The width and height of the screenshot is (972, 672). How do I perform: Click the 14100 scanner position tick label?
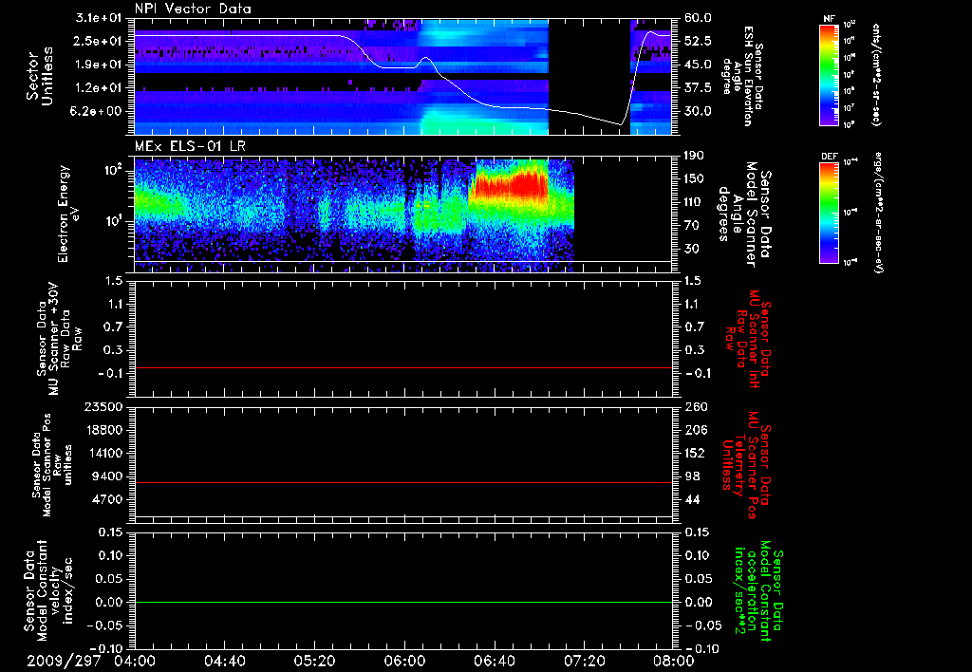pos(103,453)
